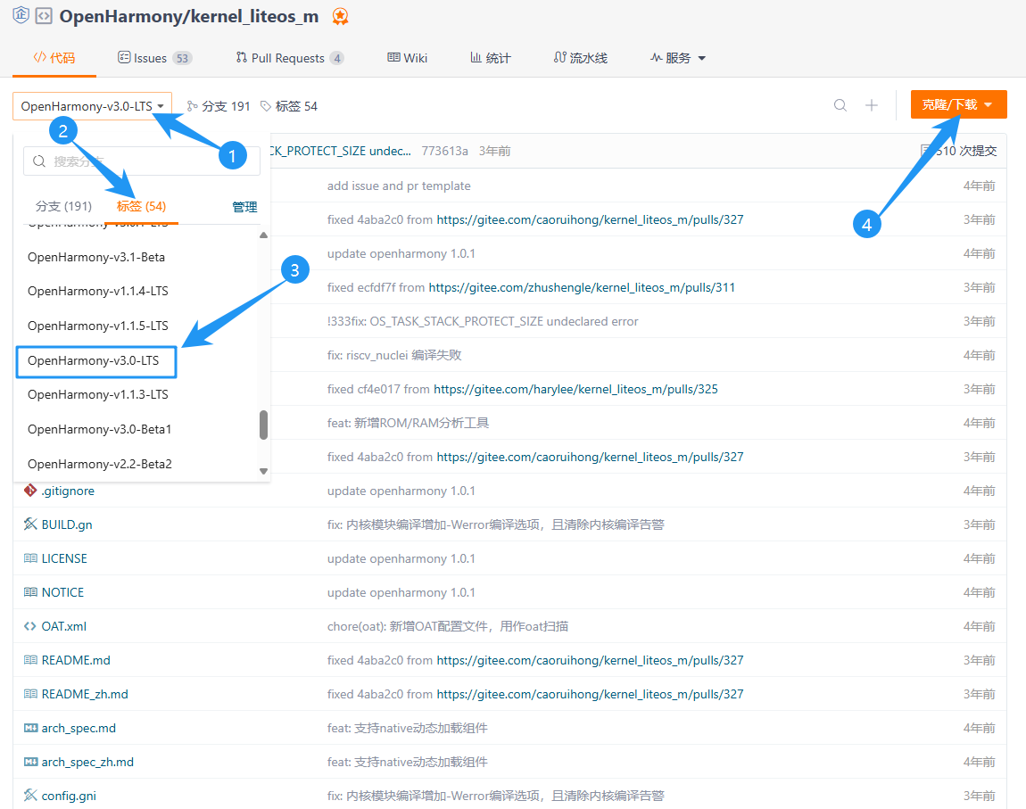Open the README_zh.md file

click(x=85, y=694)
